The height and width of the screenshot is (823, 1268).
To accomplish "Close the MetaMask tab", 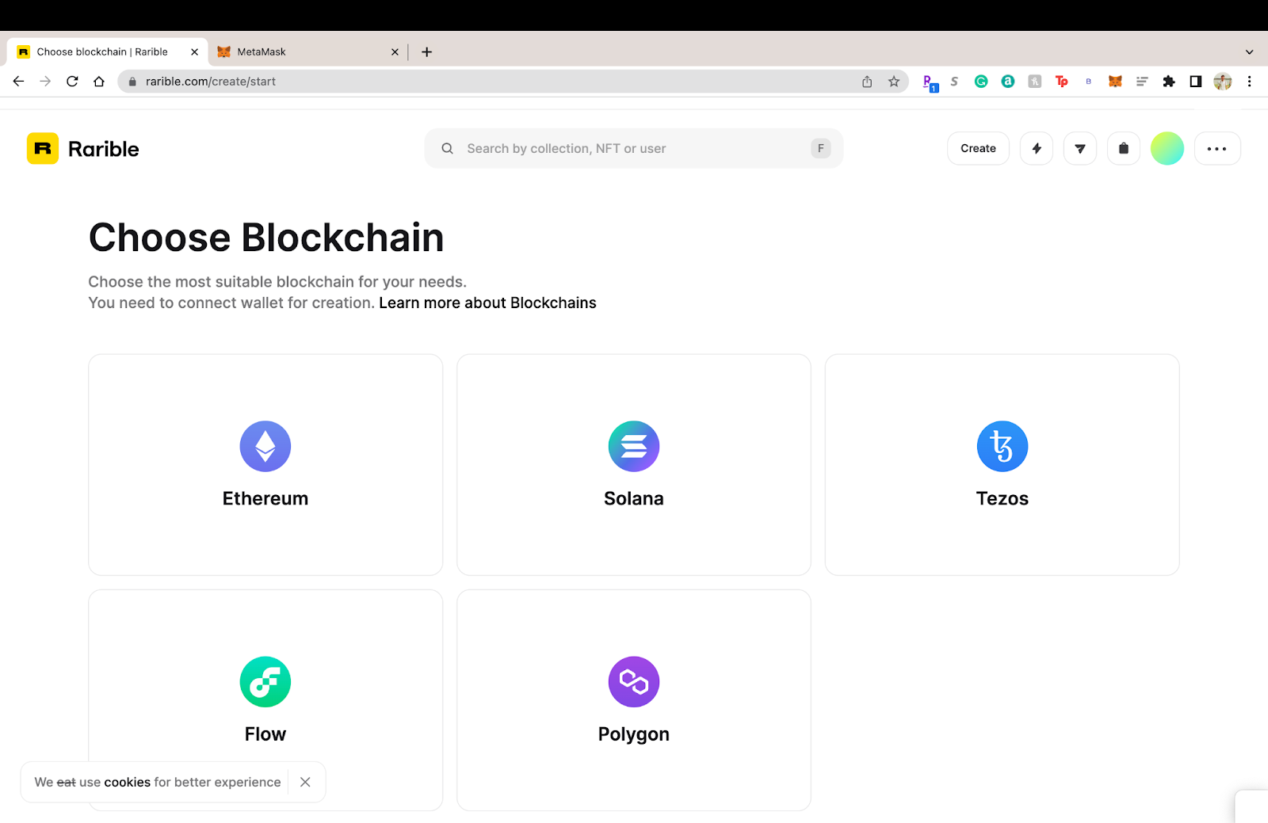I will click(395, 52).
